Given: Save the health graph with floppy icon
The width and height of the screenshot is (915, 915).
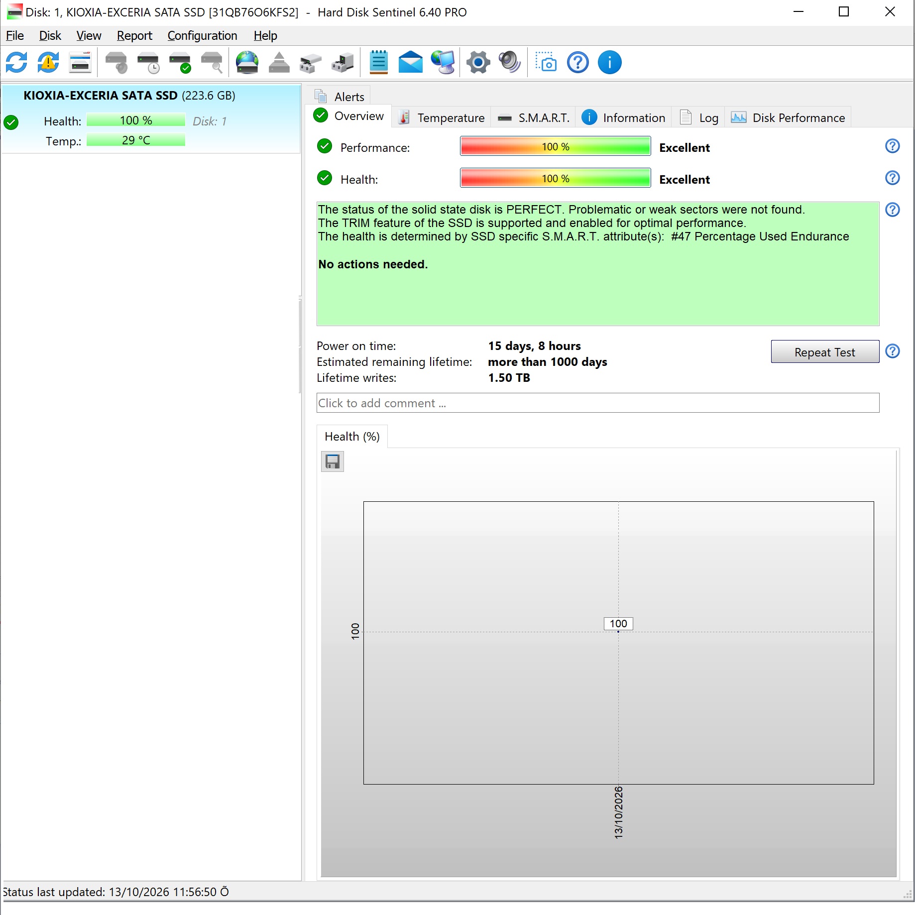Looking at the screenshot, I should click(x=333, y=461).
